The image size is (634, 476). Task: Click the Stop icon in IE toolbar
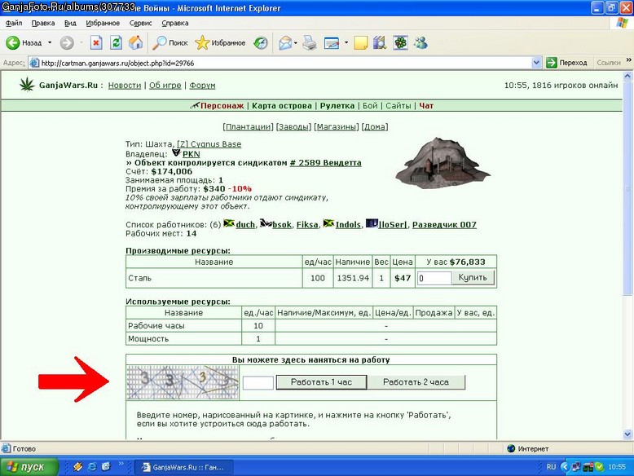[x=96, y=42]
